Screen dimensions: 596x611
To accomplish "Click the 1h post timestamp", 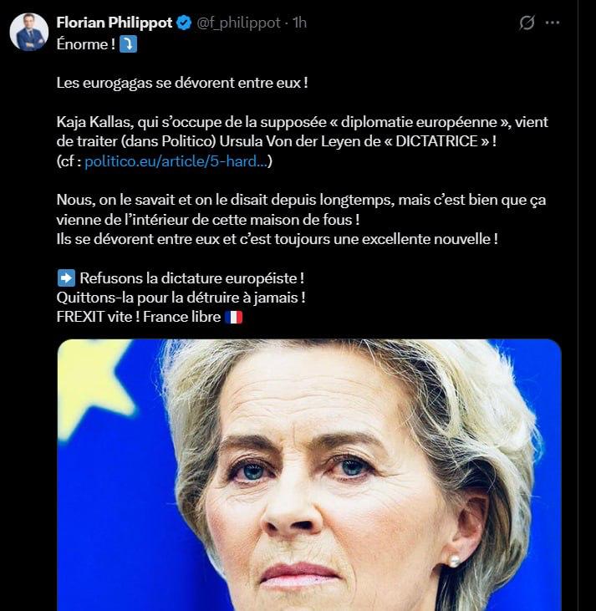I will 299,23.
